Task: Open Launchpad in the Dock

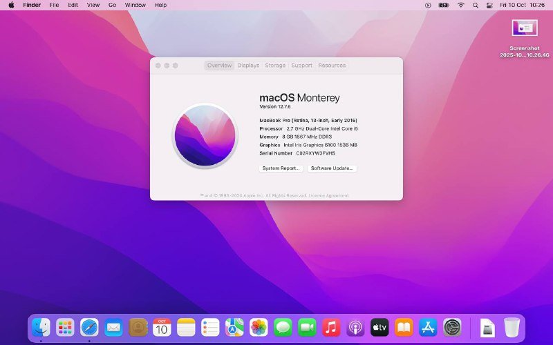Action: point(65,327)
